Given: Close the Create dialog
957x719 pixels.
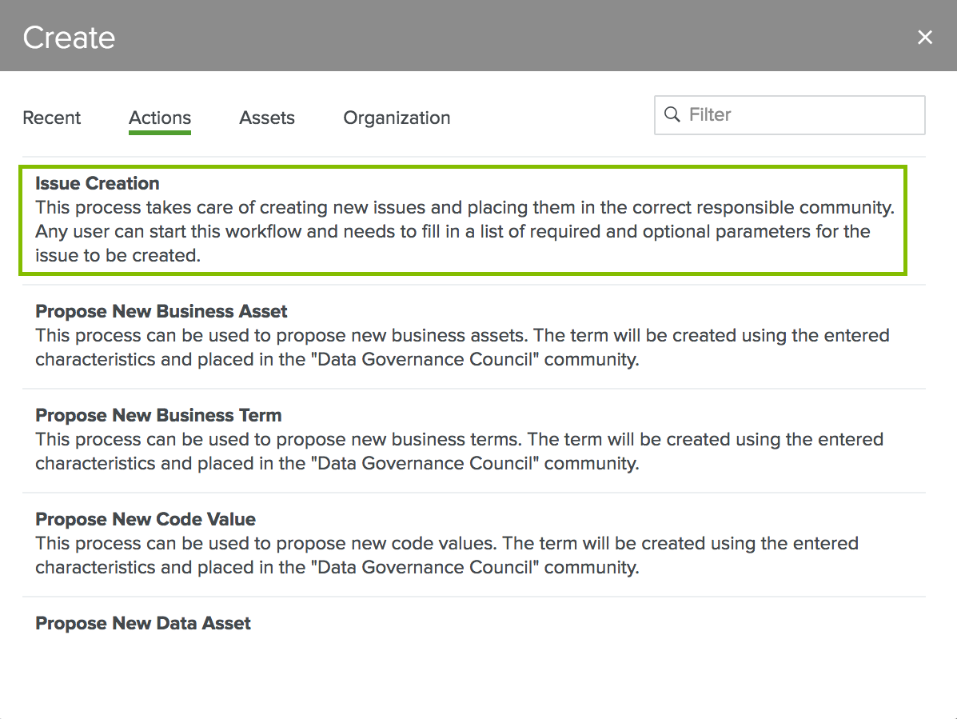Looking at the screenshot, I should point(925,37).
